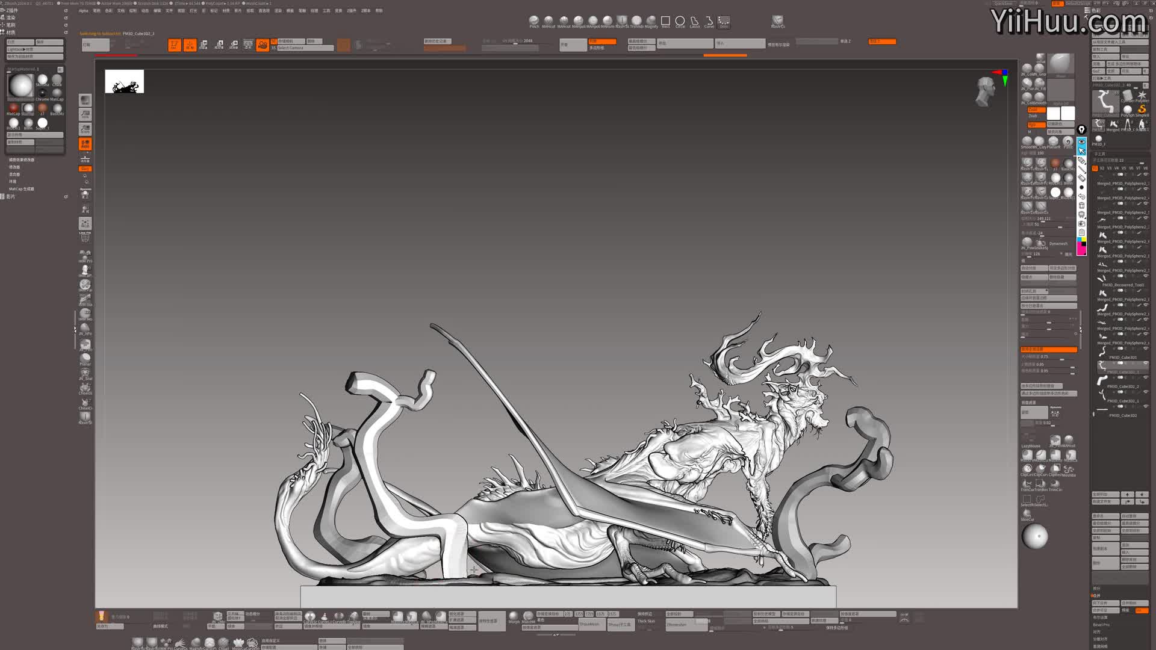Switch to subtool visibility set V2
This screenshot has width=1156, height=650.
(1102, 169)
